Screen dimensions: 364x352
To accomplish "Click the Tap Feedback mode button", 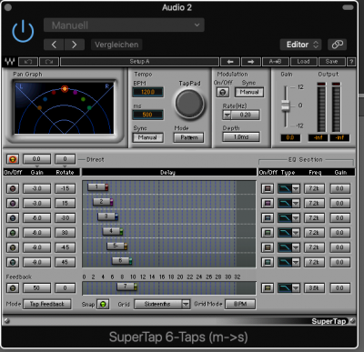I will coord(47,304).
